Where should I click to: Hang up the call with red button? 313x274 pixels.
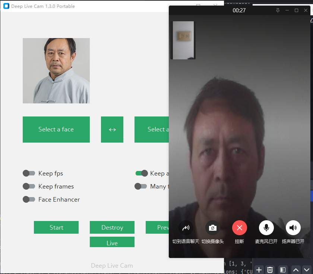[x=240, y=228]
